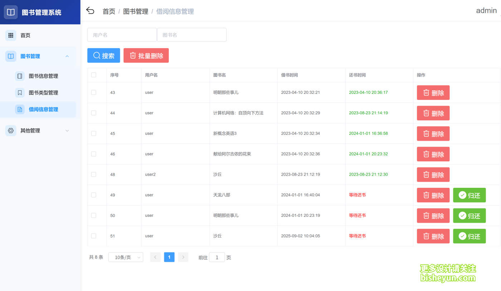
Task: Click the grid icon next to 首页
Action: coord(11,35)
